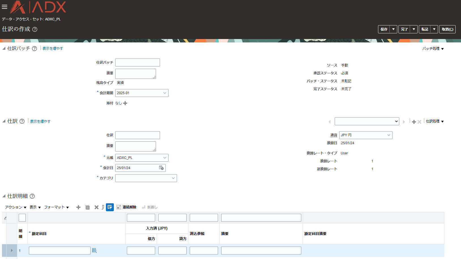Screen dimensions: 461x259
Task: Add a new journal line row
Action: point(78,207)
